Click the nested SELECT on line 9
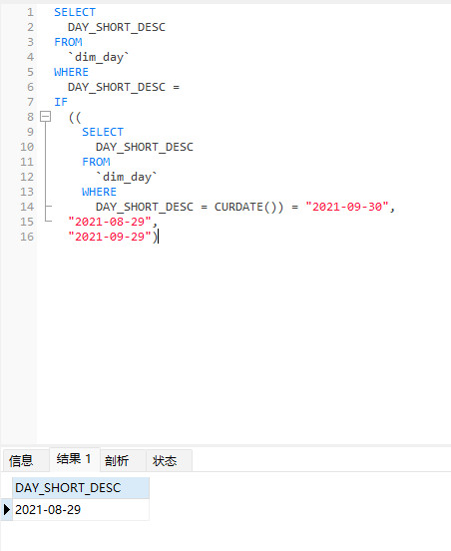 pos(103,132)
